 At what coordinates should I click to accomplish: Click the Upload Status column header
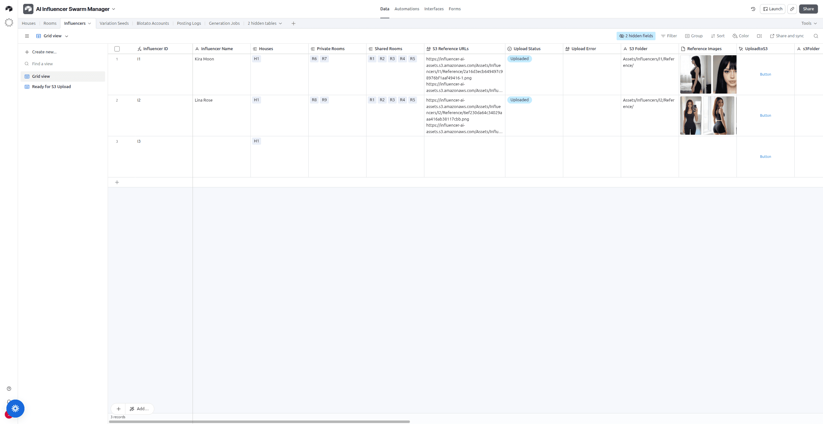[x=534, y=49]
